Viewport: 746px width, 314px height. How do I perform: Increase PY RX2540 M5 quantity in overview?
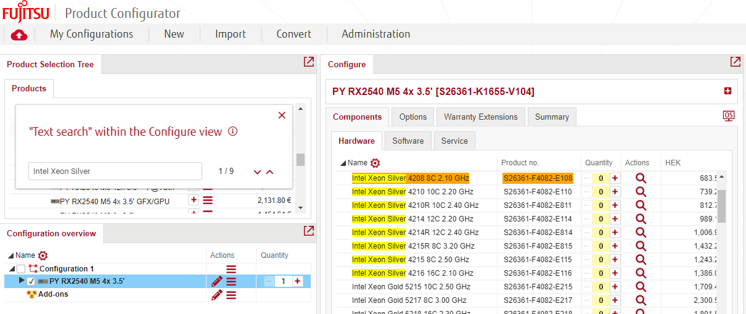click(x=298, y=281)
